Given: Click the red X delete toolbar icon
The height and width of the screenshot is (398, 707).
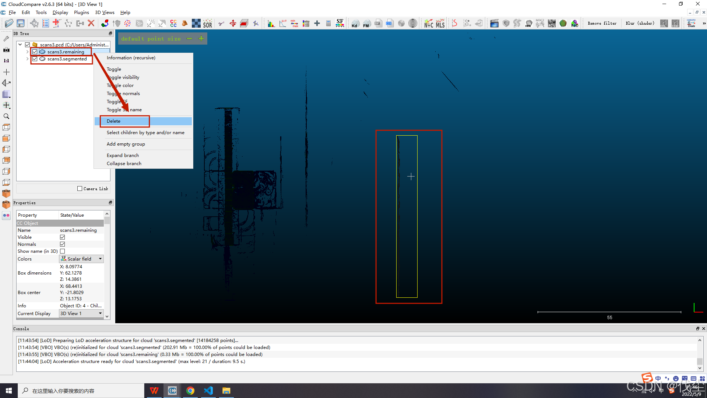Looking at the screenshot, I should (x=91, y=24).
